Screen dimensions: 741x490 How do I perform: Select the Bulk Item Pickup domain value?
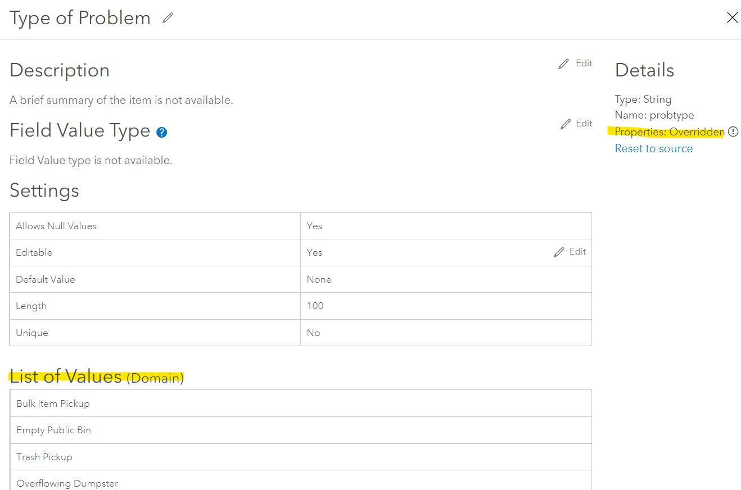click(53, 403)
